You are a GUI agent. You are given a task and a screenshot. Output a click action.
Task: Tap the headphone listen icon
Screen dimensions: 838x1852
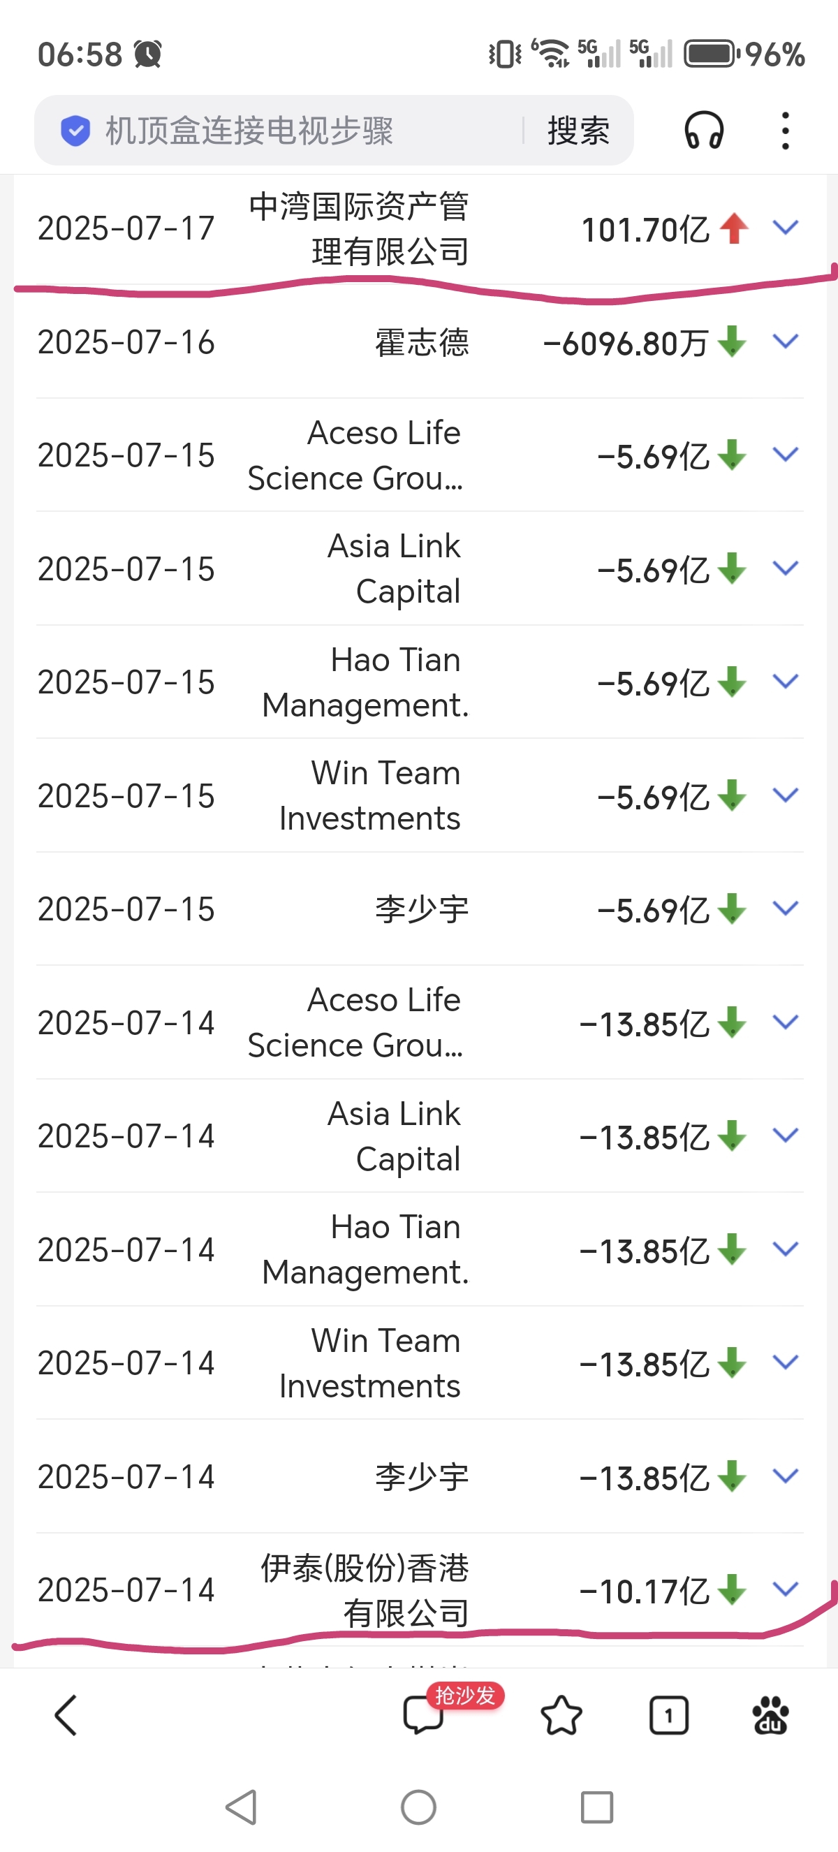point(704,130)
